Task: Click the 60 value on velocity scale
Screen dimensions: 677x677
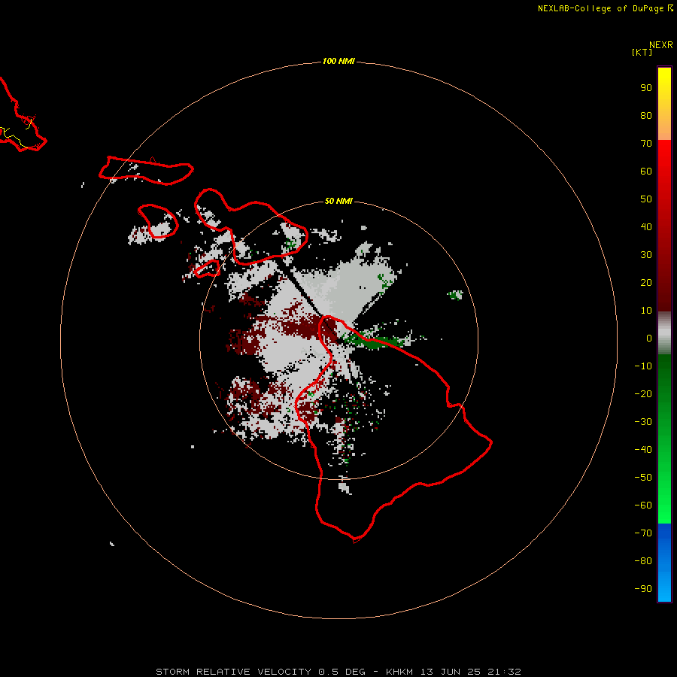Action: [646, 172]
